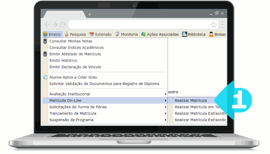
Task: Click the Ações Associadas puzzle icon
Action: [x=143, y=35]
